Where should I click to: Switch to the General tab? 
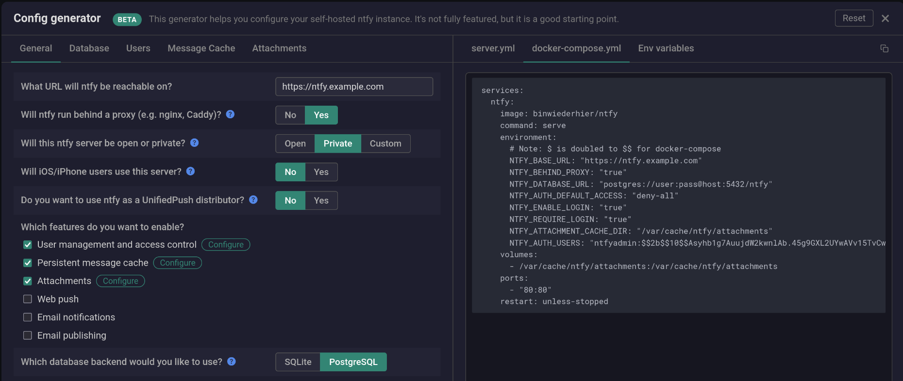coord(36,48)
